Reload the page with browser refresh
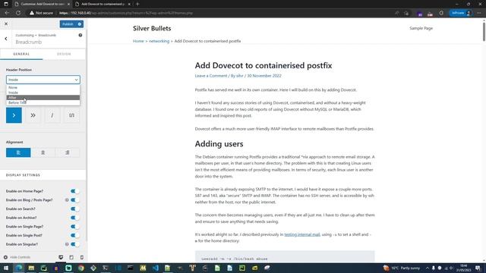 pos(18,13)
